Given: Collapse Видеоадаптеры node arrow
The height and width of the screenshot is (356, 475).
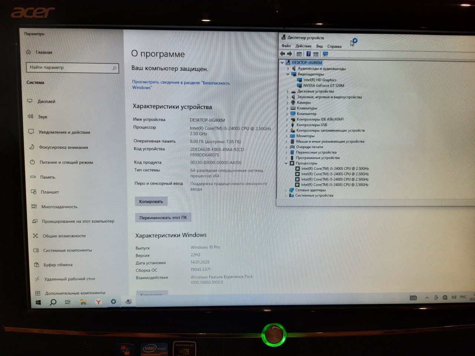Looking at the screenshot, I should coord(288,74).
